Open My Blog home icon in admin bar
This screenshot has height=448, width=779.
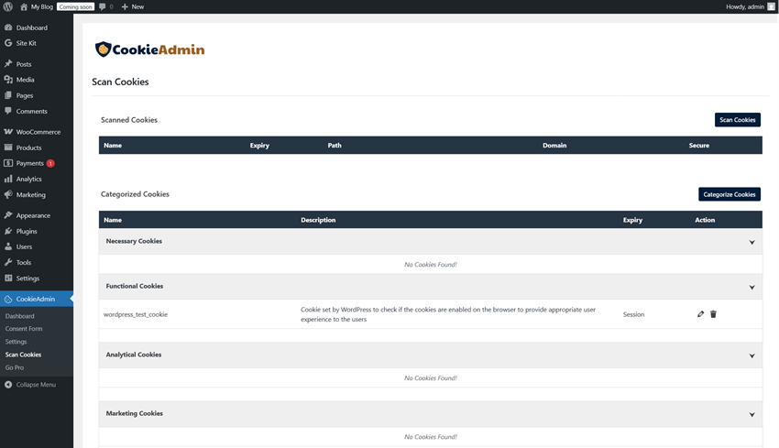[x=23, y=6]
